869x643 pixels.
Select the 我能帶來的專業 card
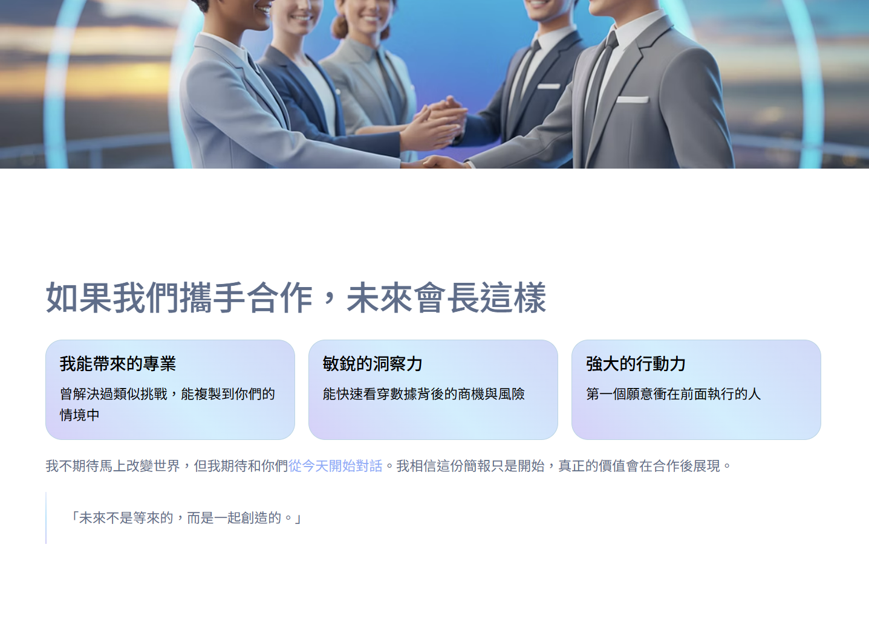(170, 390)
